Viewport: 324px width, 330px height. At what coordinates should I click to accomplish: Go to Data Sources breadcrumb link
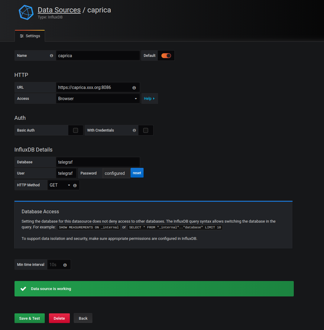tap(59, 10)
